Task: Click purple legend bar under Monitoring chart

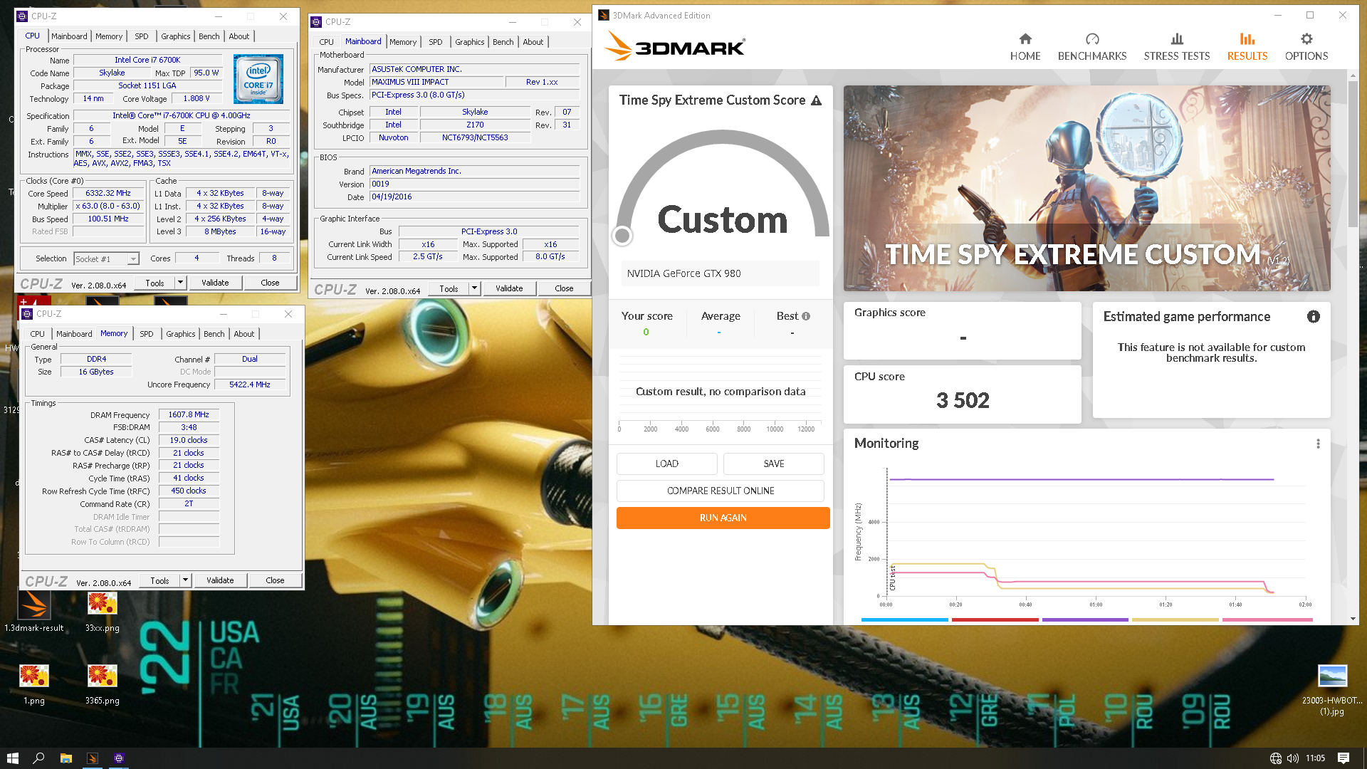Action: pos(1085,619)
